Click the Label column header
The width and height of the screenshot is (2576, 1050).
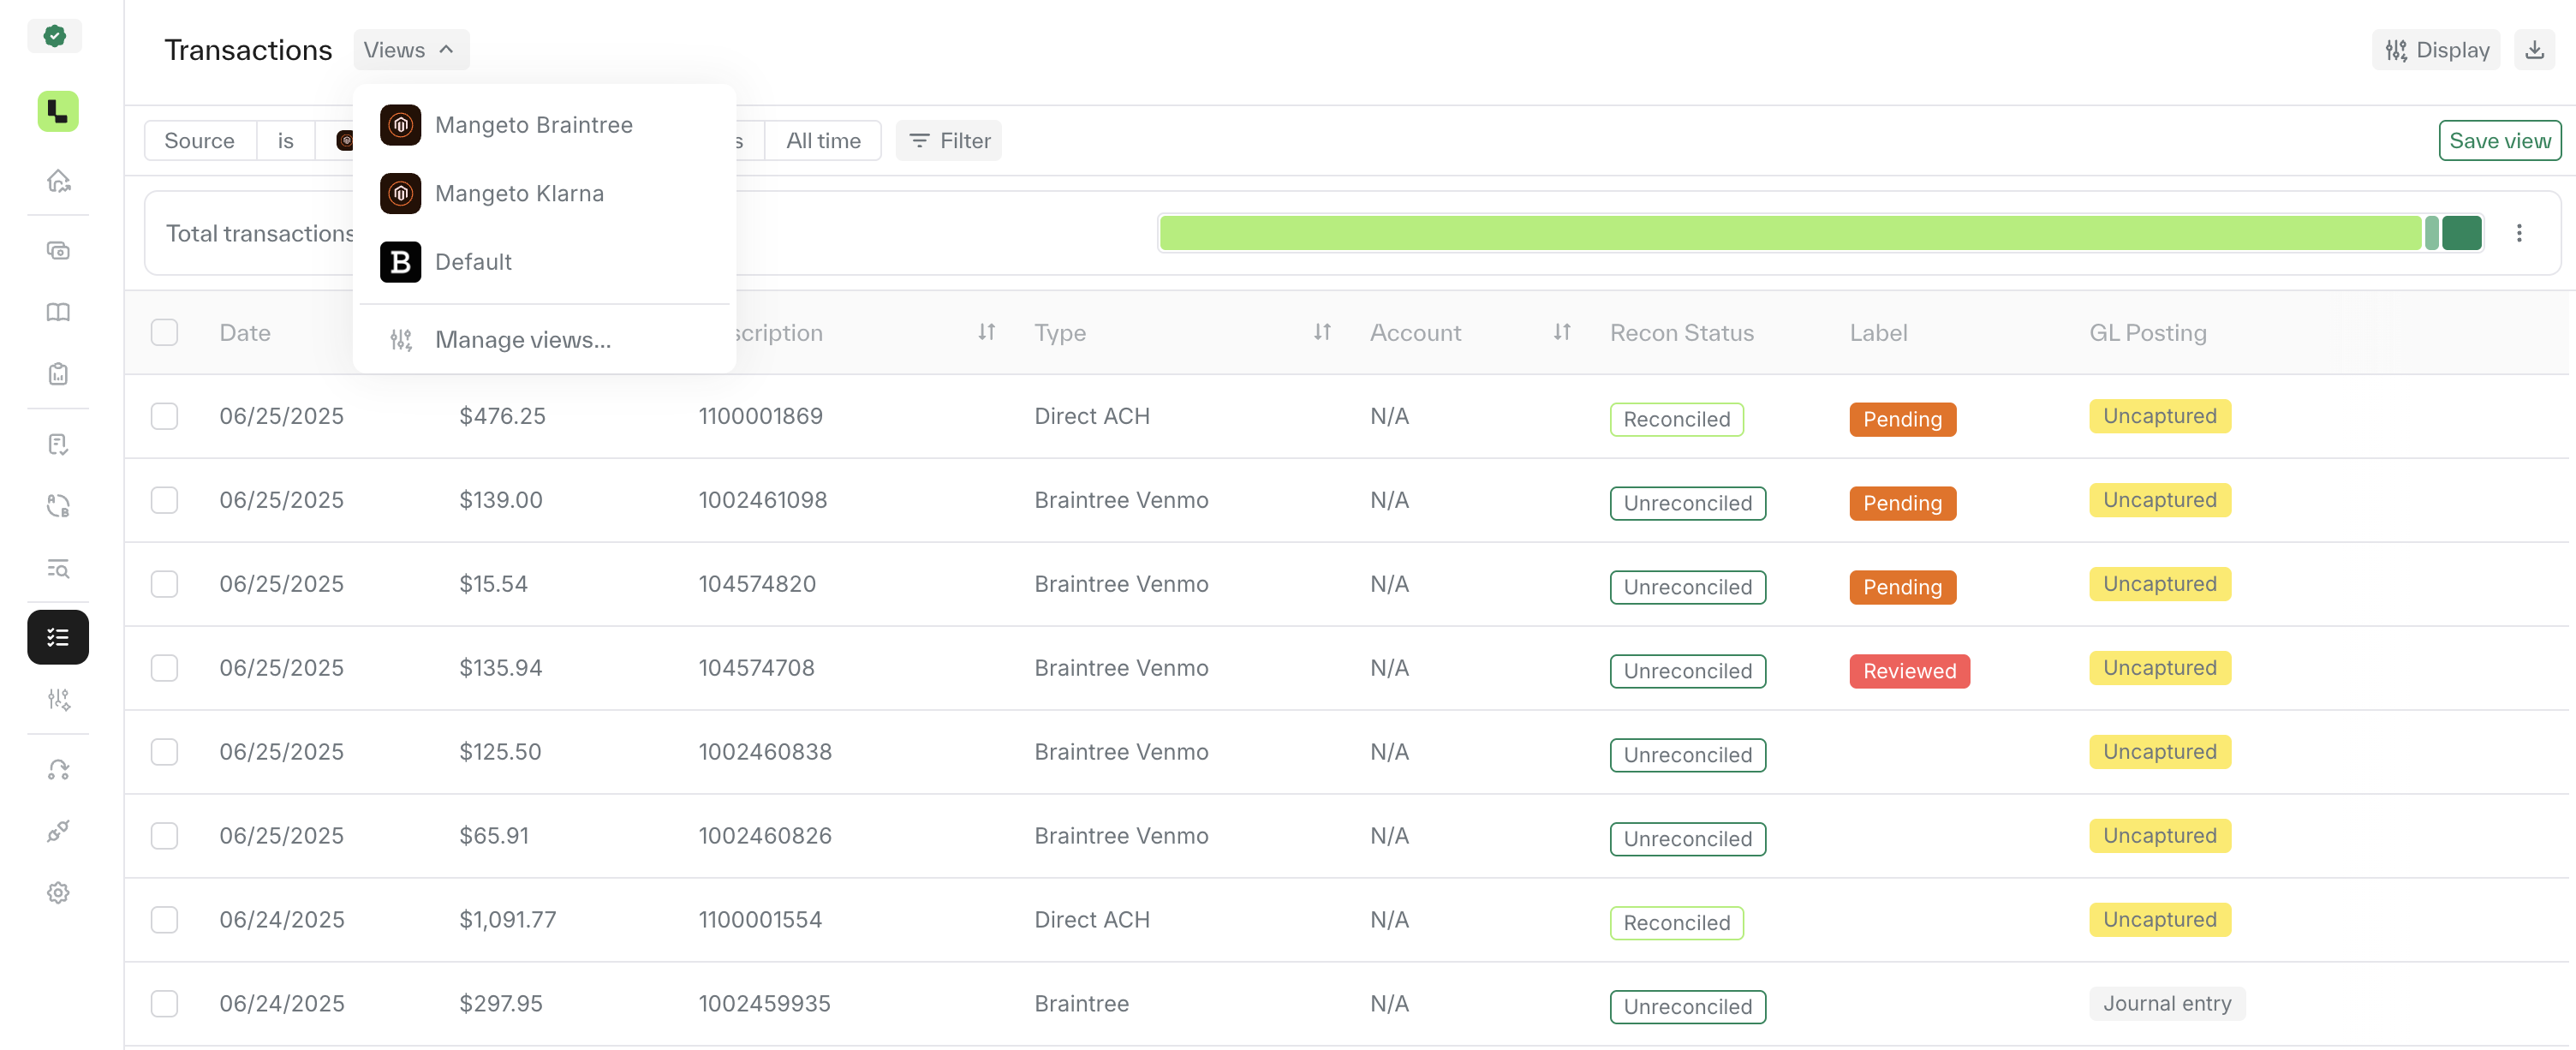tap(1879, 332)
